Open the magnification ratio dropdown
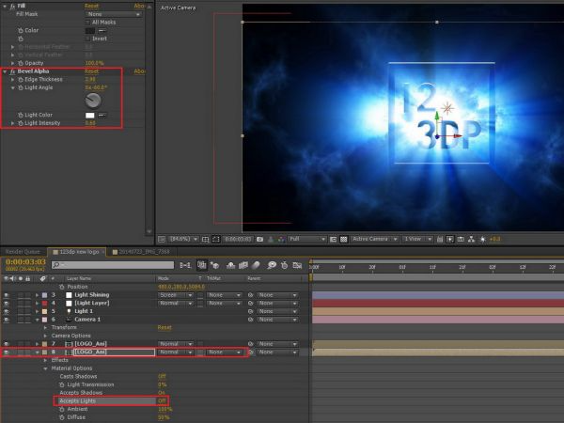 pyautogui.click(x=183, y=239)
